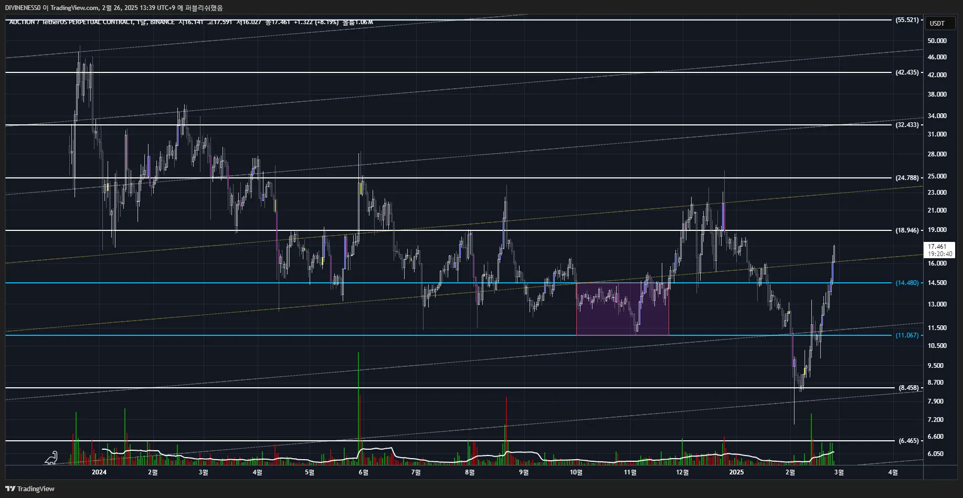Select the AUCTION / TetherUS PERPETUAL CONTRACT title

click(71, 22)
